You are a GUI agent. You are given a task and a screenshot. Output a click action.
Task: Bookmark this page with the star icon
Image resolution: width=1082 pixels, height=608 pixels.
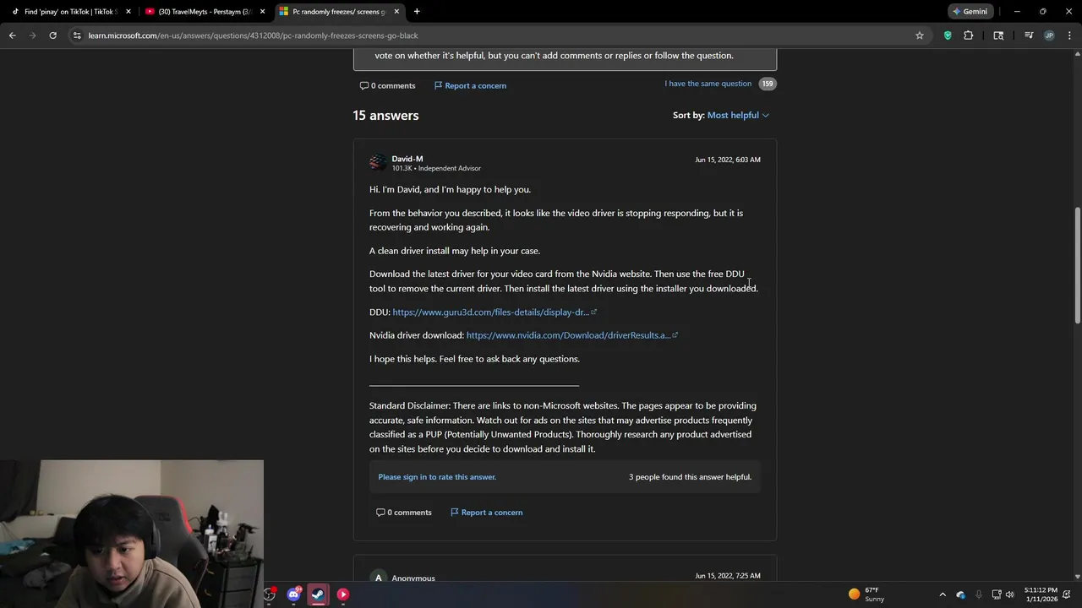[x=920, y=35]
